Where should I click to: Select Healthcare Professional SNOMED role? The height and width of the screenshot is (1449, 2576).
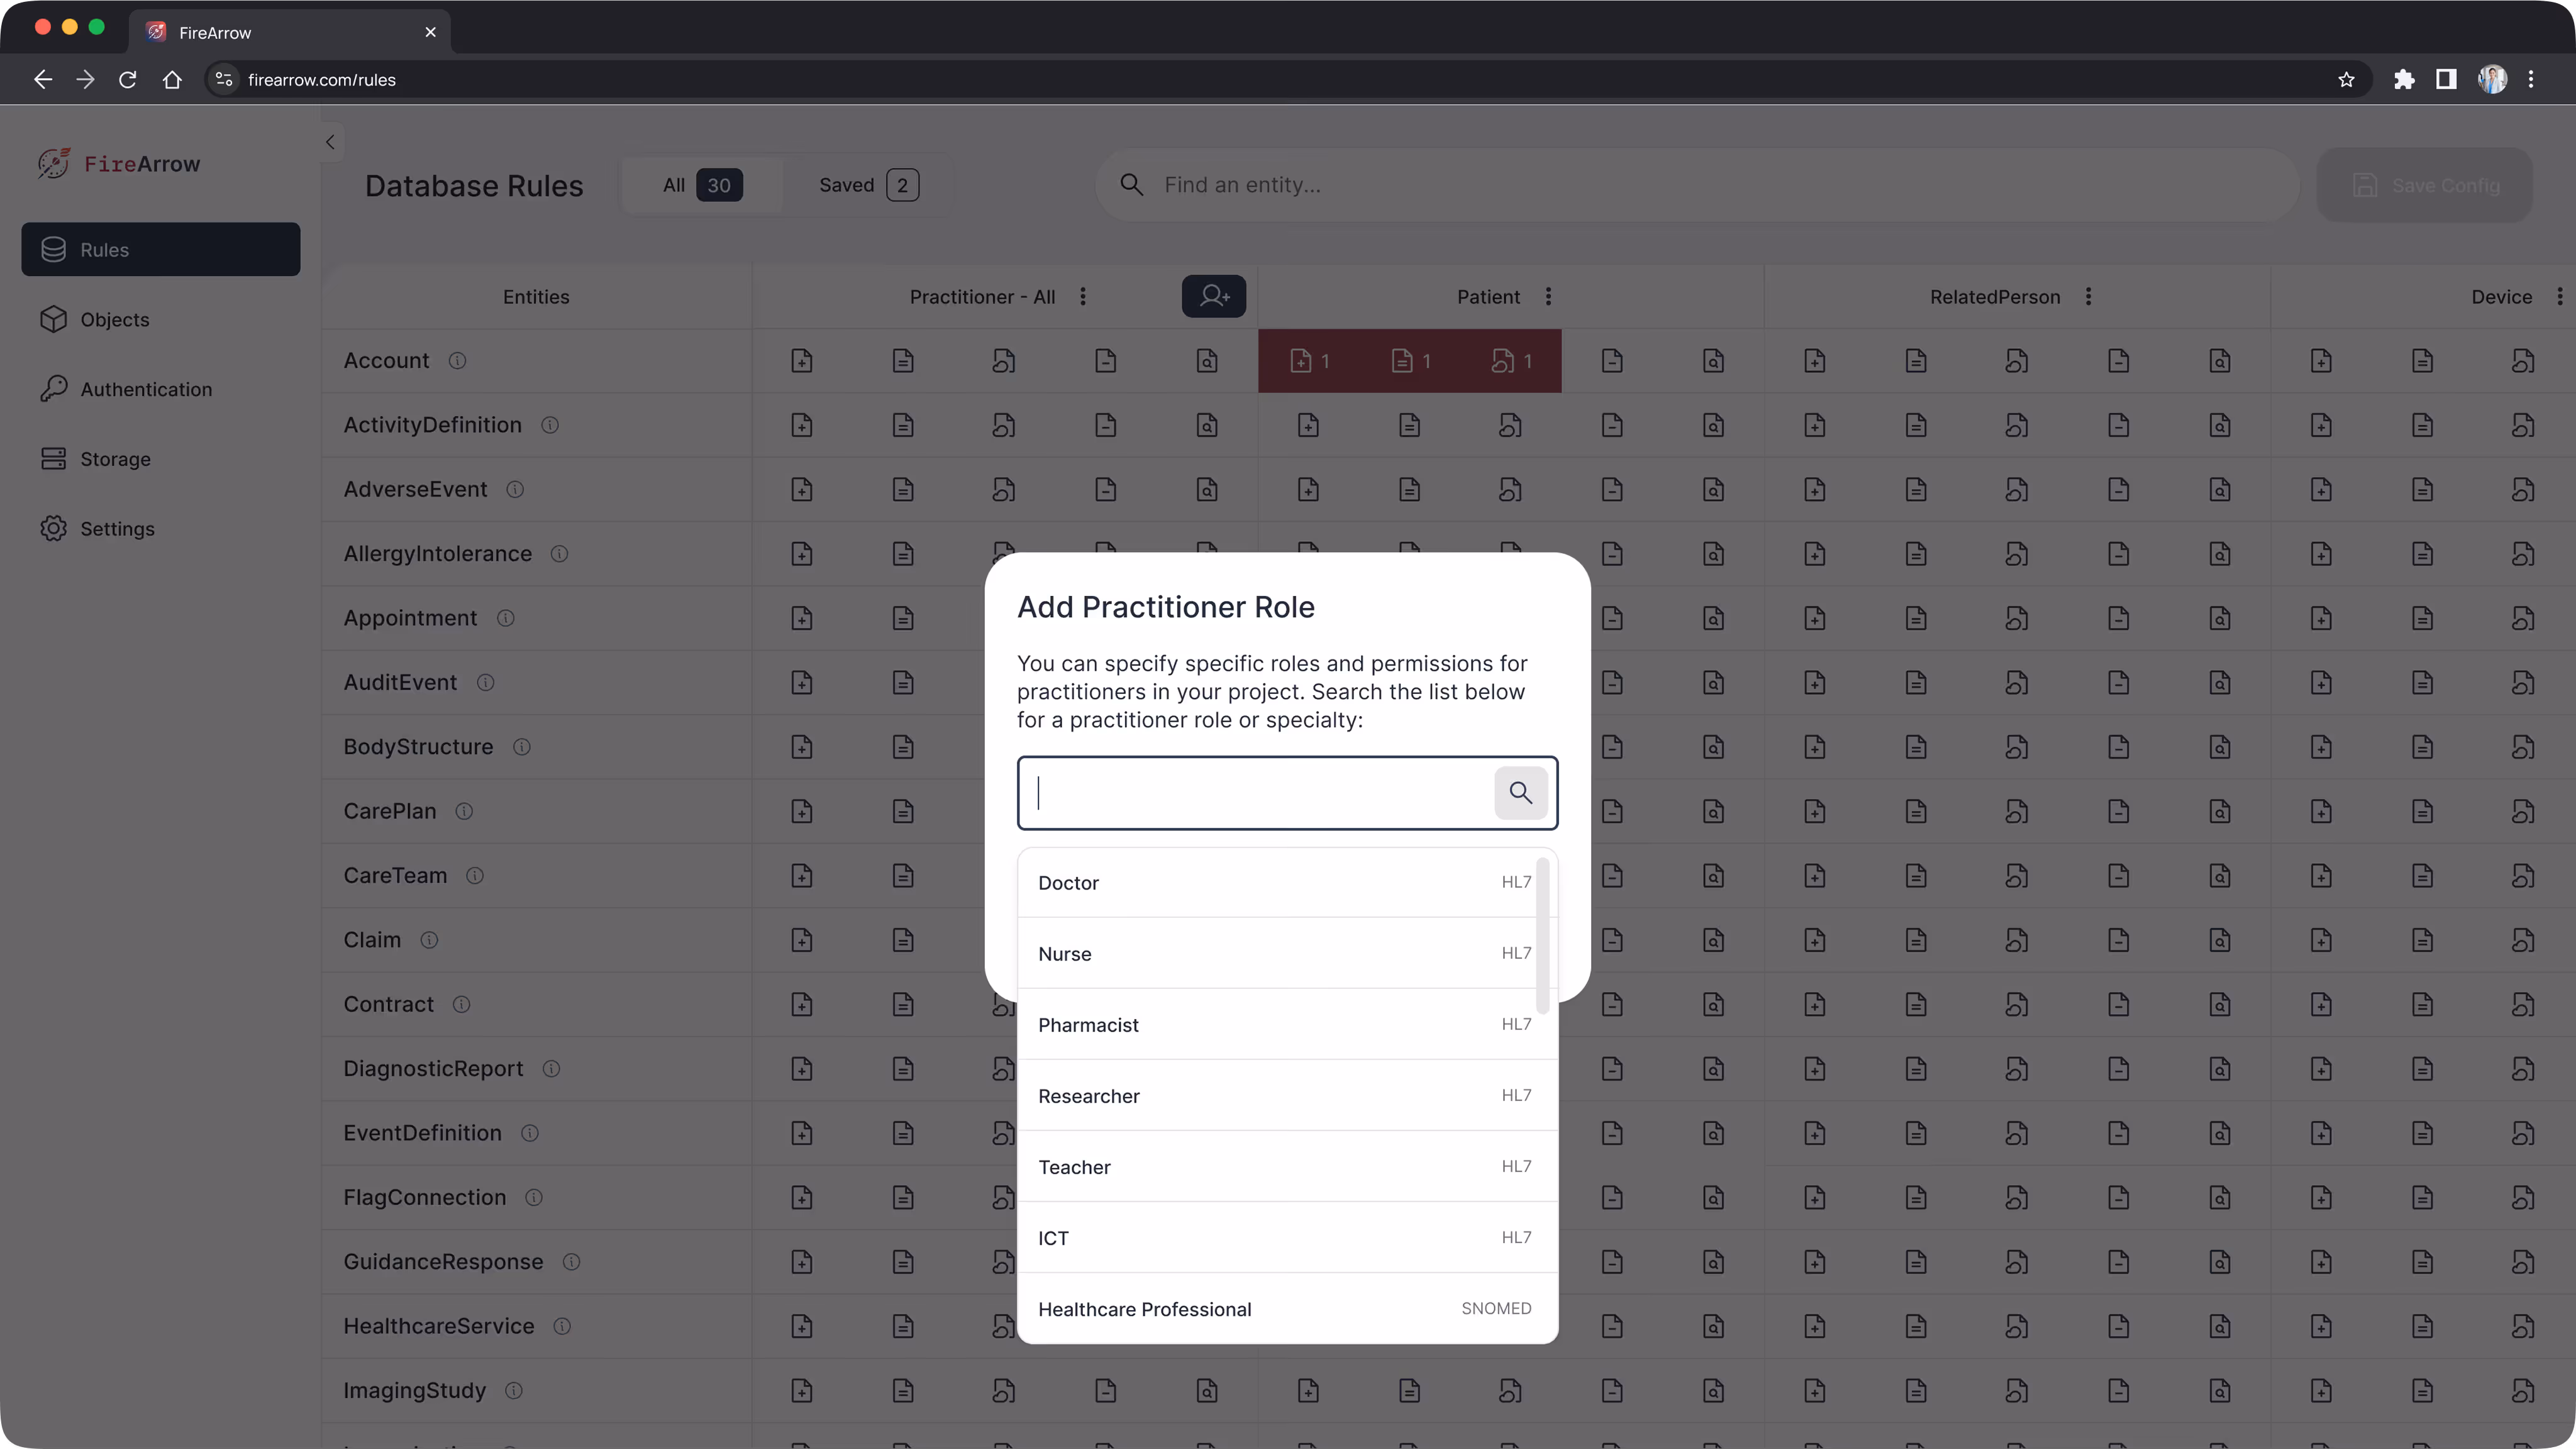pos(1287,1309)
